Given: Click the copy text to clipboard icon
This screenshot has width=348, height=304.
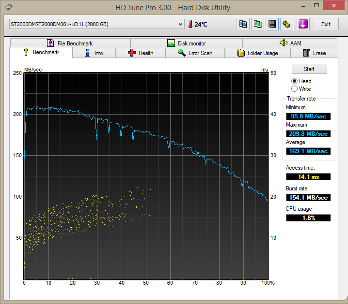Looking at the screenshot, I should (x=243, y=24).
